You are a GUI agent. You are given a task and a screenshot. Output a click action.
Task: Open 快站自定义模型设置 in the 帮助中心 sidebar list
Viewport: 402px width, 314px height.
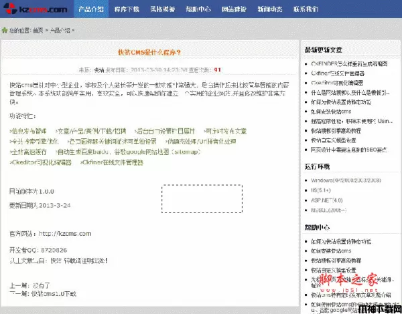coord(333,270)
